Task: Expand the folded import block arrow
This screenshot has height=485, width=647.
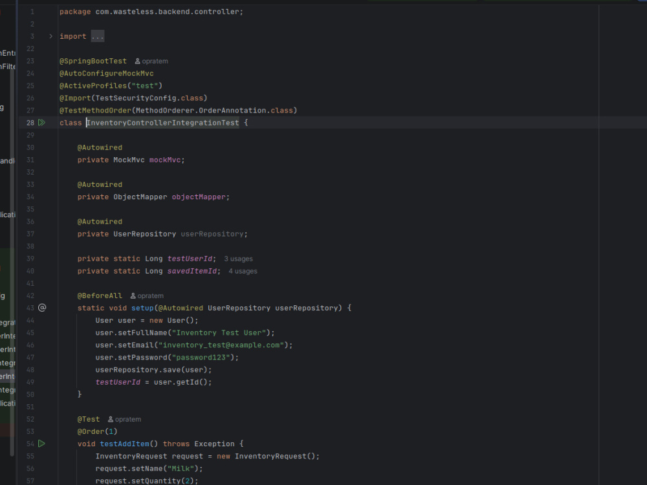Action: tap(50, 36)
